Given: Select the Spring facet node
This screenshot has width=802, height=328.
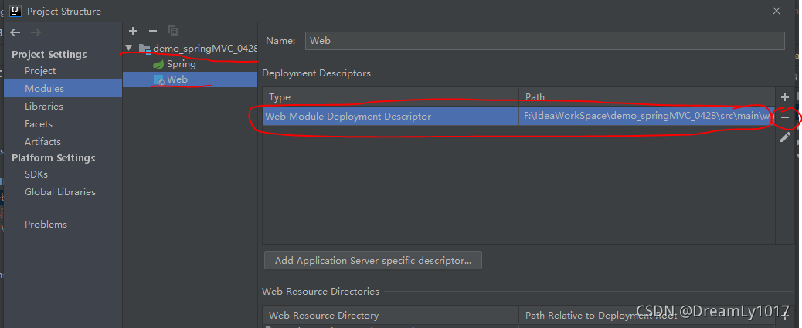Looking at the screenshot, I should point(181,64).
